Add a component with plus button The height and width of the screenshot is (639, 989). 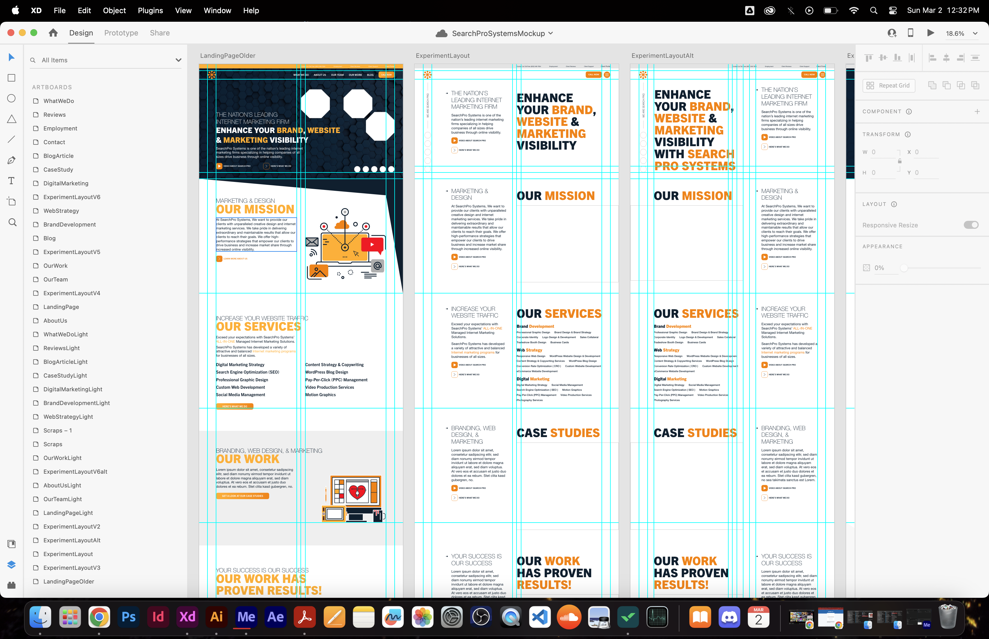(977, 112)
